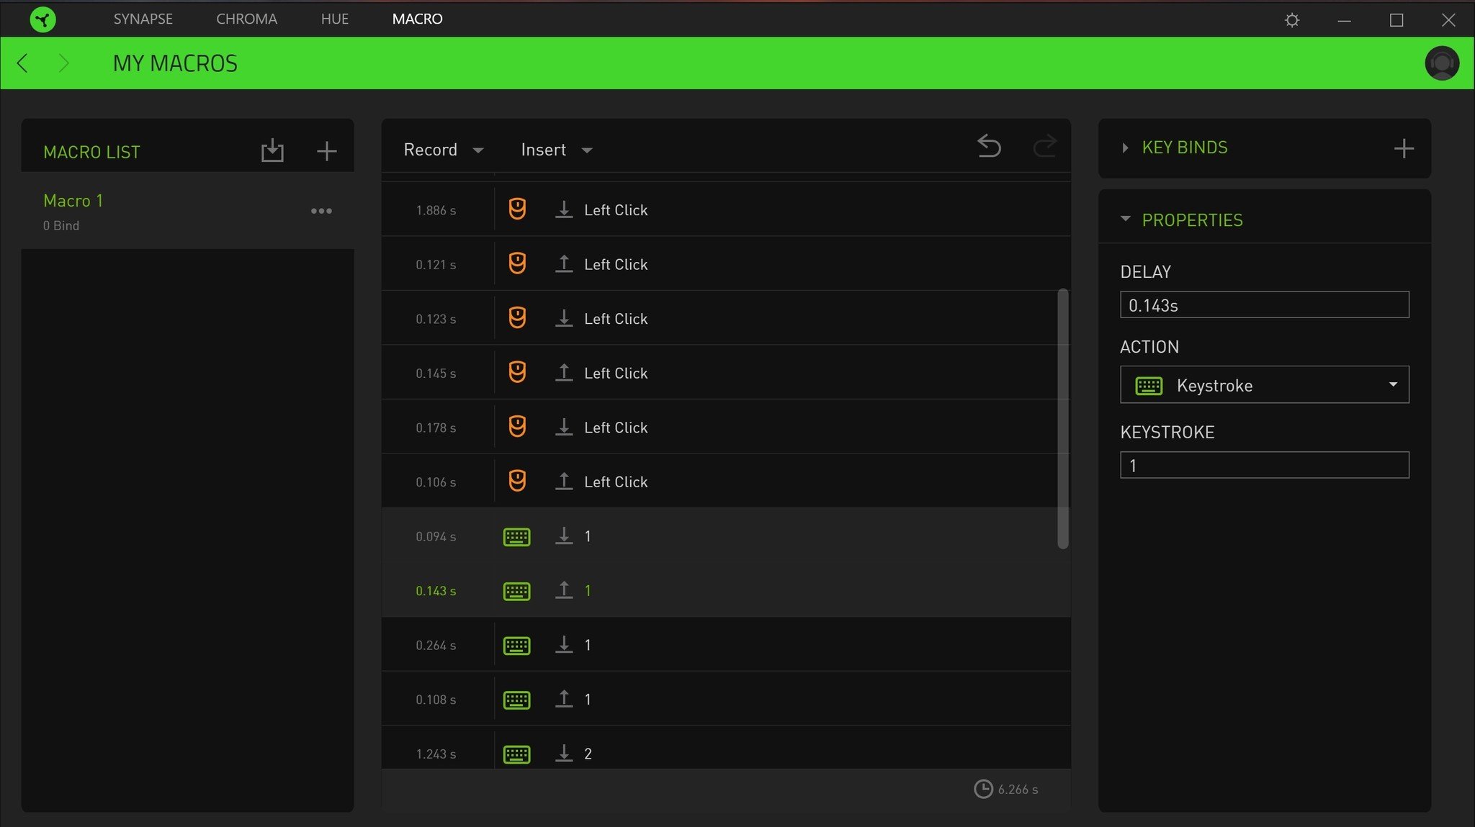This screenshot has height=827, width=1475.
Task: Click the DELAY value input field
Action: [1264, 304]
